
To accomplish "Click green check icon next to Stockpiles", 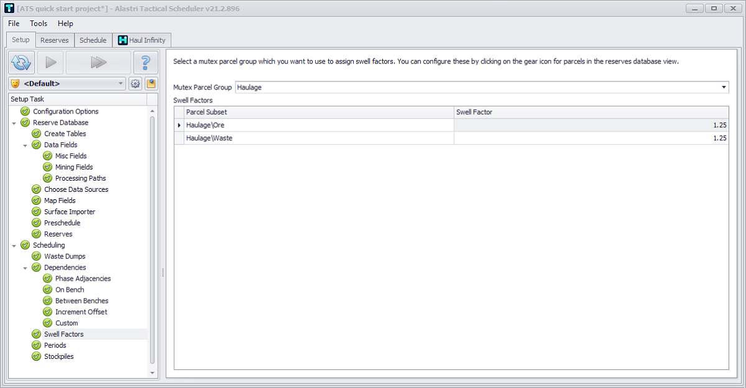I will (37, 357).
